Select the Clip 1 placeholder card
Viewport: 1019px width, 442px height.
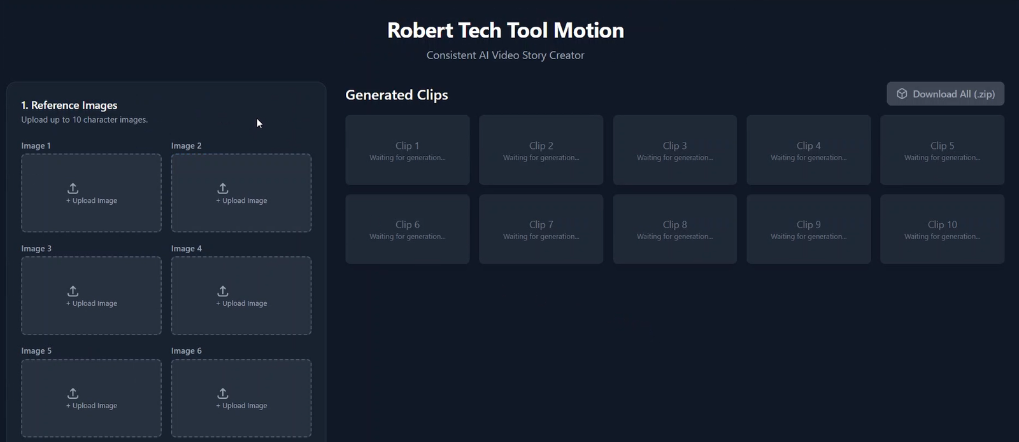[408, 150]
